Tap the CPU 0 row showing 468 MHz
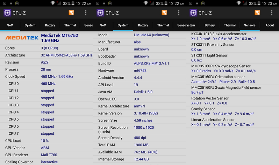 (x=46, y=84)
